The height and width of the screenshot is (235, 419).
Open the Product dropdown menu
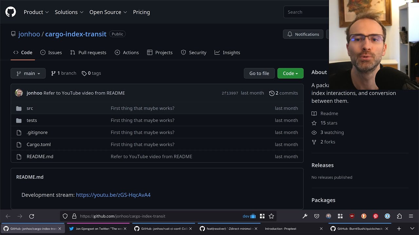[x=36, y=12]
